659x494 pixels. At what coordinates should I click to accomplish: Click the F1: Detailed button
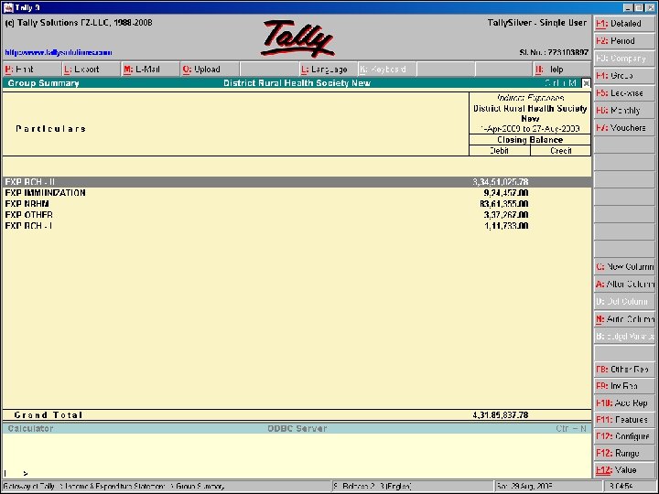[624, 24]
